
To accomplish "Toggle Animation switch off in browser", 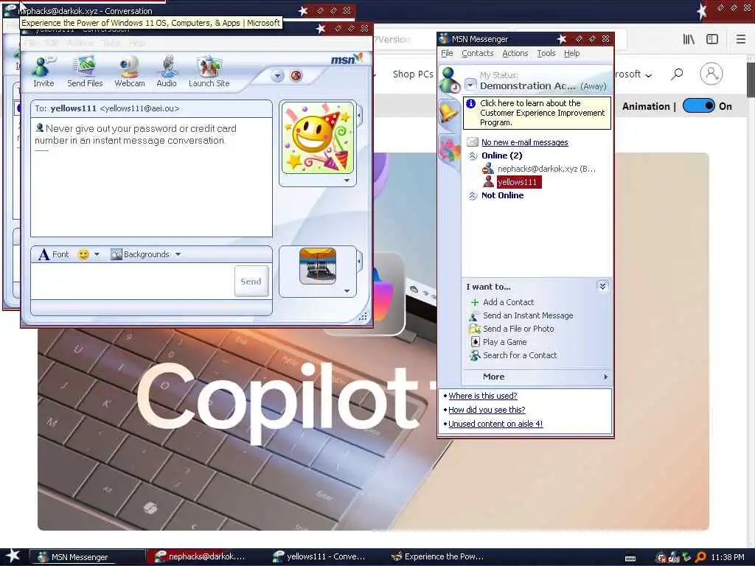I will click(699, 106).
